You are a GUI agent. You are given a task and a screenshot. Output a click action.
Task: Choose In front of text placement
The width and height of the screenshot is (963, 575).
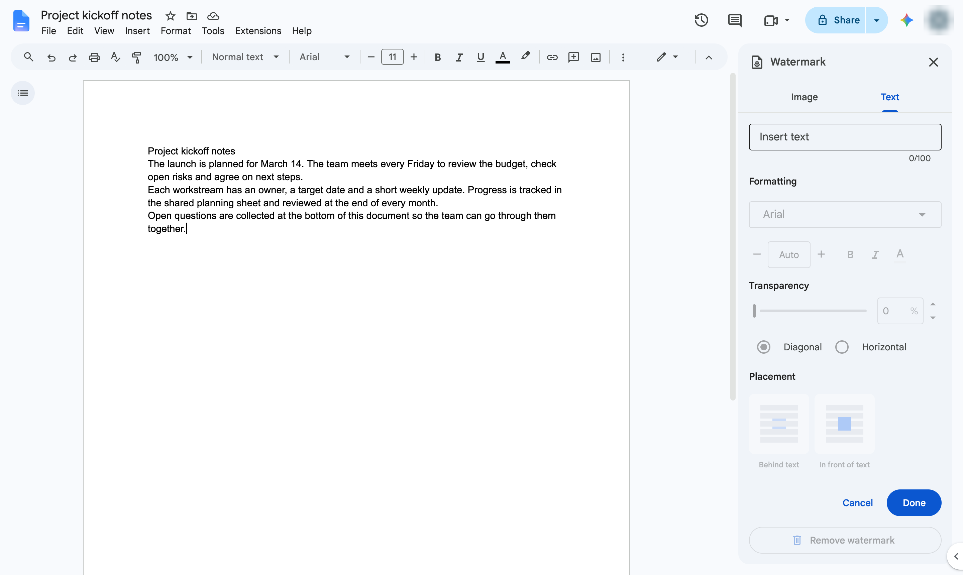coord(844,424)
